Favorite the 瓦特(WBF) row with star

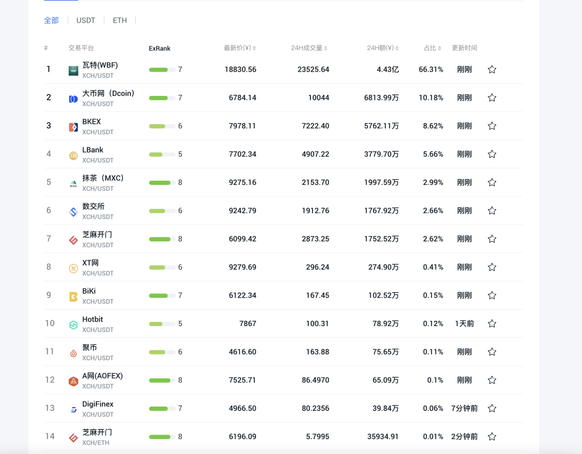click(492, 70)
